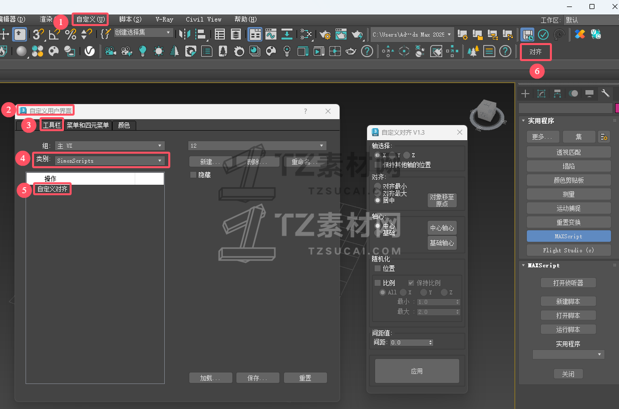
Task: Open the Modify panel icon
Action: (541, 94)
